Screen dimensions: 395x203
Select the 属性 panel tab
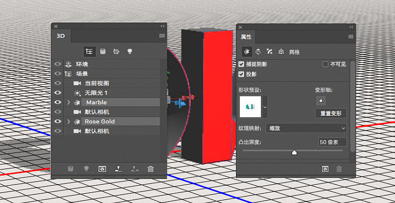coord(246,37)
